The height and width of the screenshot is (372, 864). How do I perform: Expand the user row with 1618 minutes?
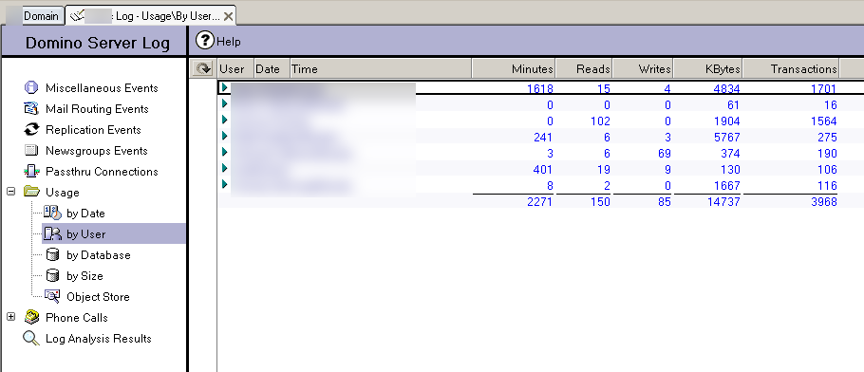tap(225, 87)
